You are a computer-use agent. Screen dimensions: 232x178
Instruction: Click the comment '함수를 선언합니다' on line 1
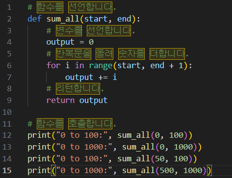point(75,7)
